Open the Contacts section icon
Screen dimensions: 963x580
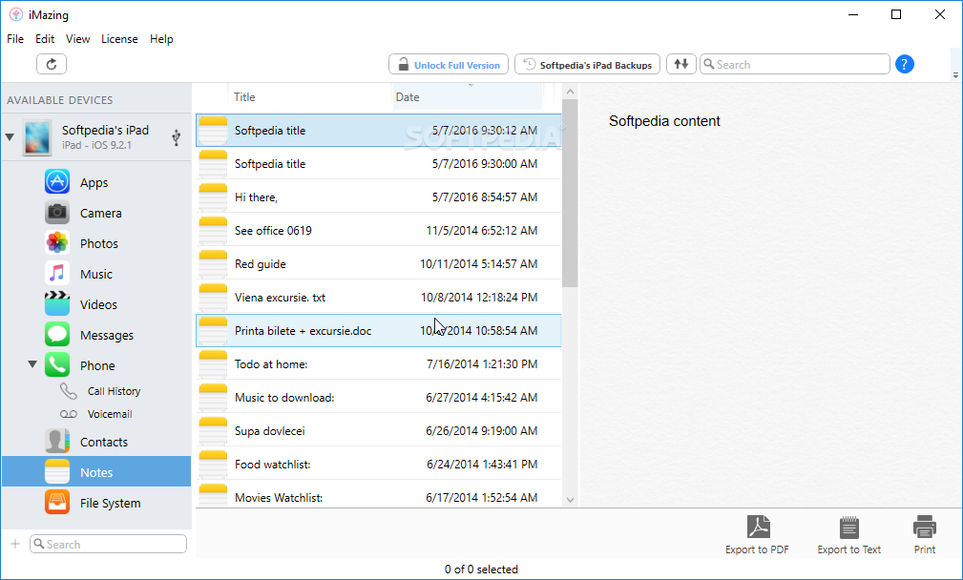point(57,442)
